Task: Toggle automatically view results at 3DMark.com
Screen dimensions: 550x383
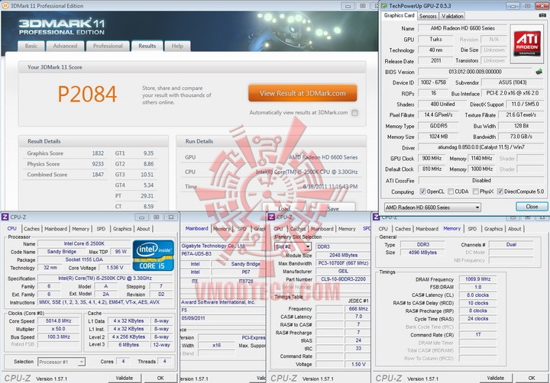Action: pos(354,113)
